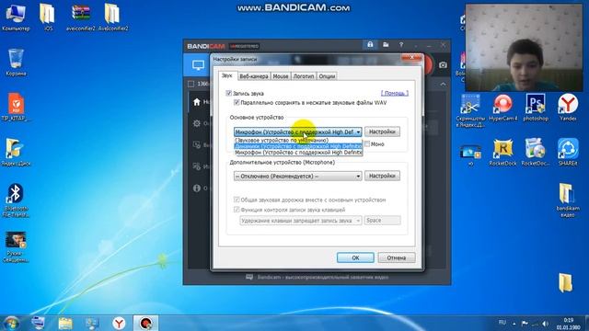Launch Bluetooth File Transfer shortcut
Image resolution: width=589 pixels, height=331 pixels.
tap(16, 200)
